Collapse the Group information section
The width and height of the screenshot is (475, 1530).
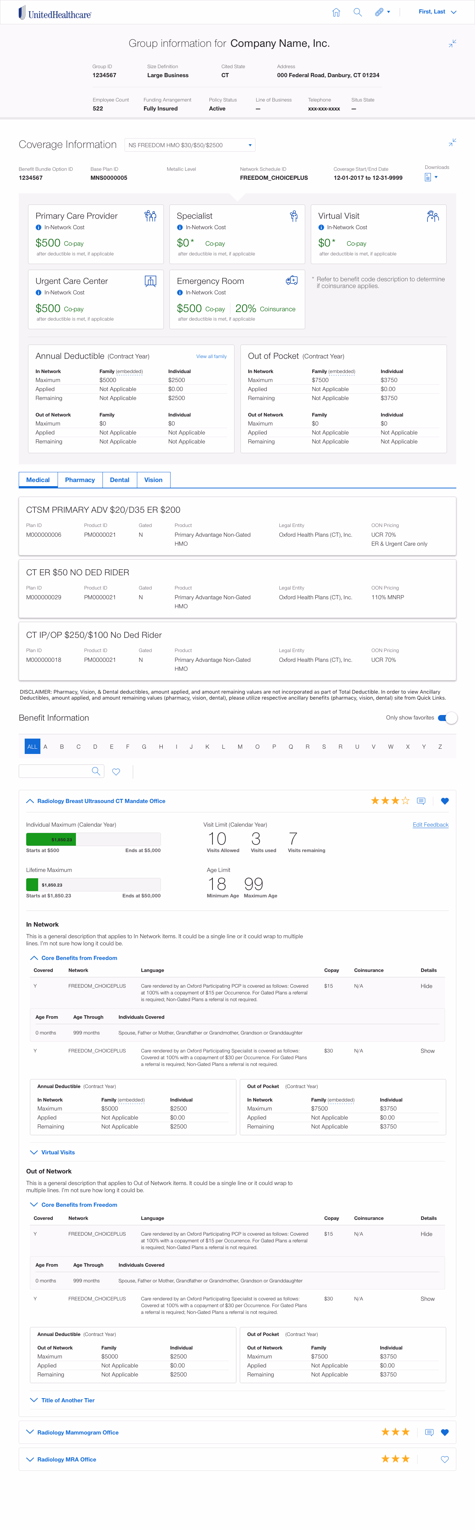453,43
